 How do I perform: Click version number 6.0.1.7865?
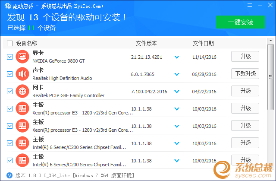click(x=143, y=74)
